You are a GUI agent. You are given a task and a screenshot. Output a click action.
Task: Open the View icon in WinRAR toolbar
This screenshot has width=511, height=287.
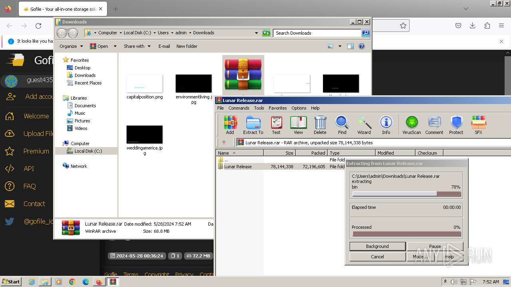(x=298, y=125)
